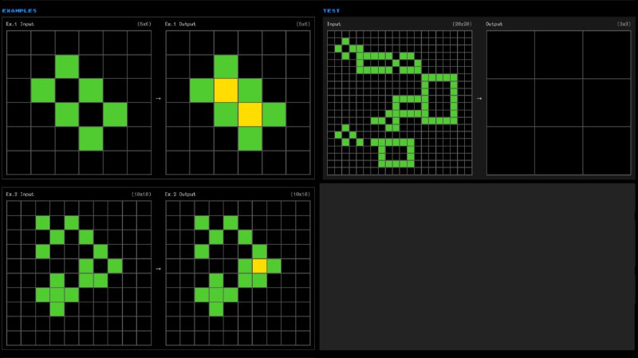Open the 20x20 test Input grid
638x358 pixels.
click(400, 103)
